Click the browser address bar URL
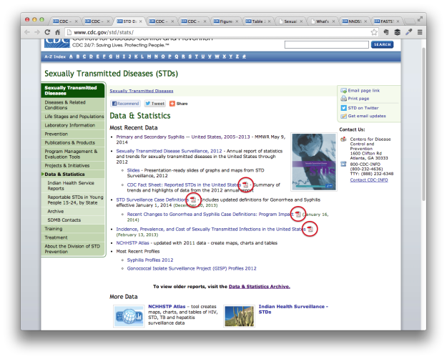 [x=104, y=32]
